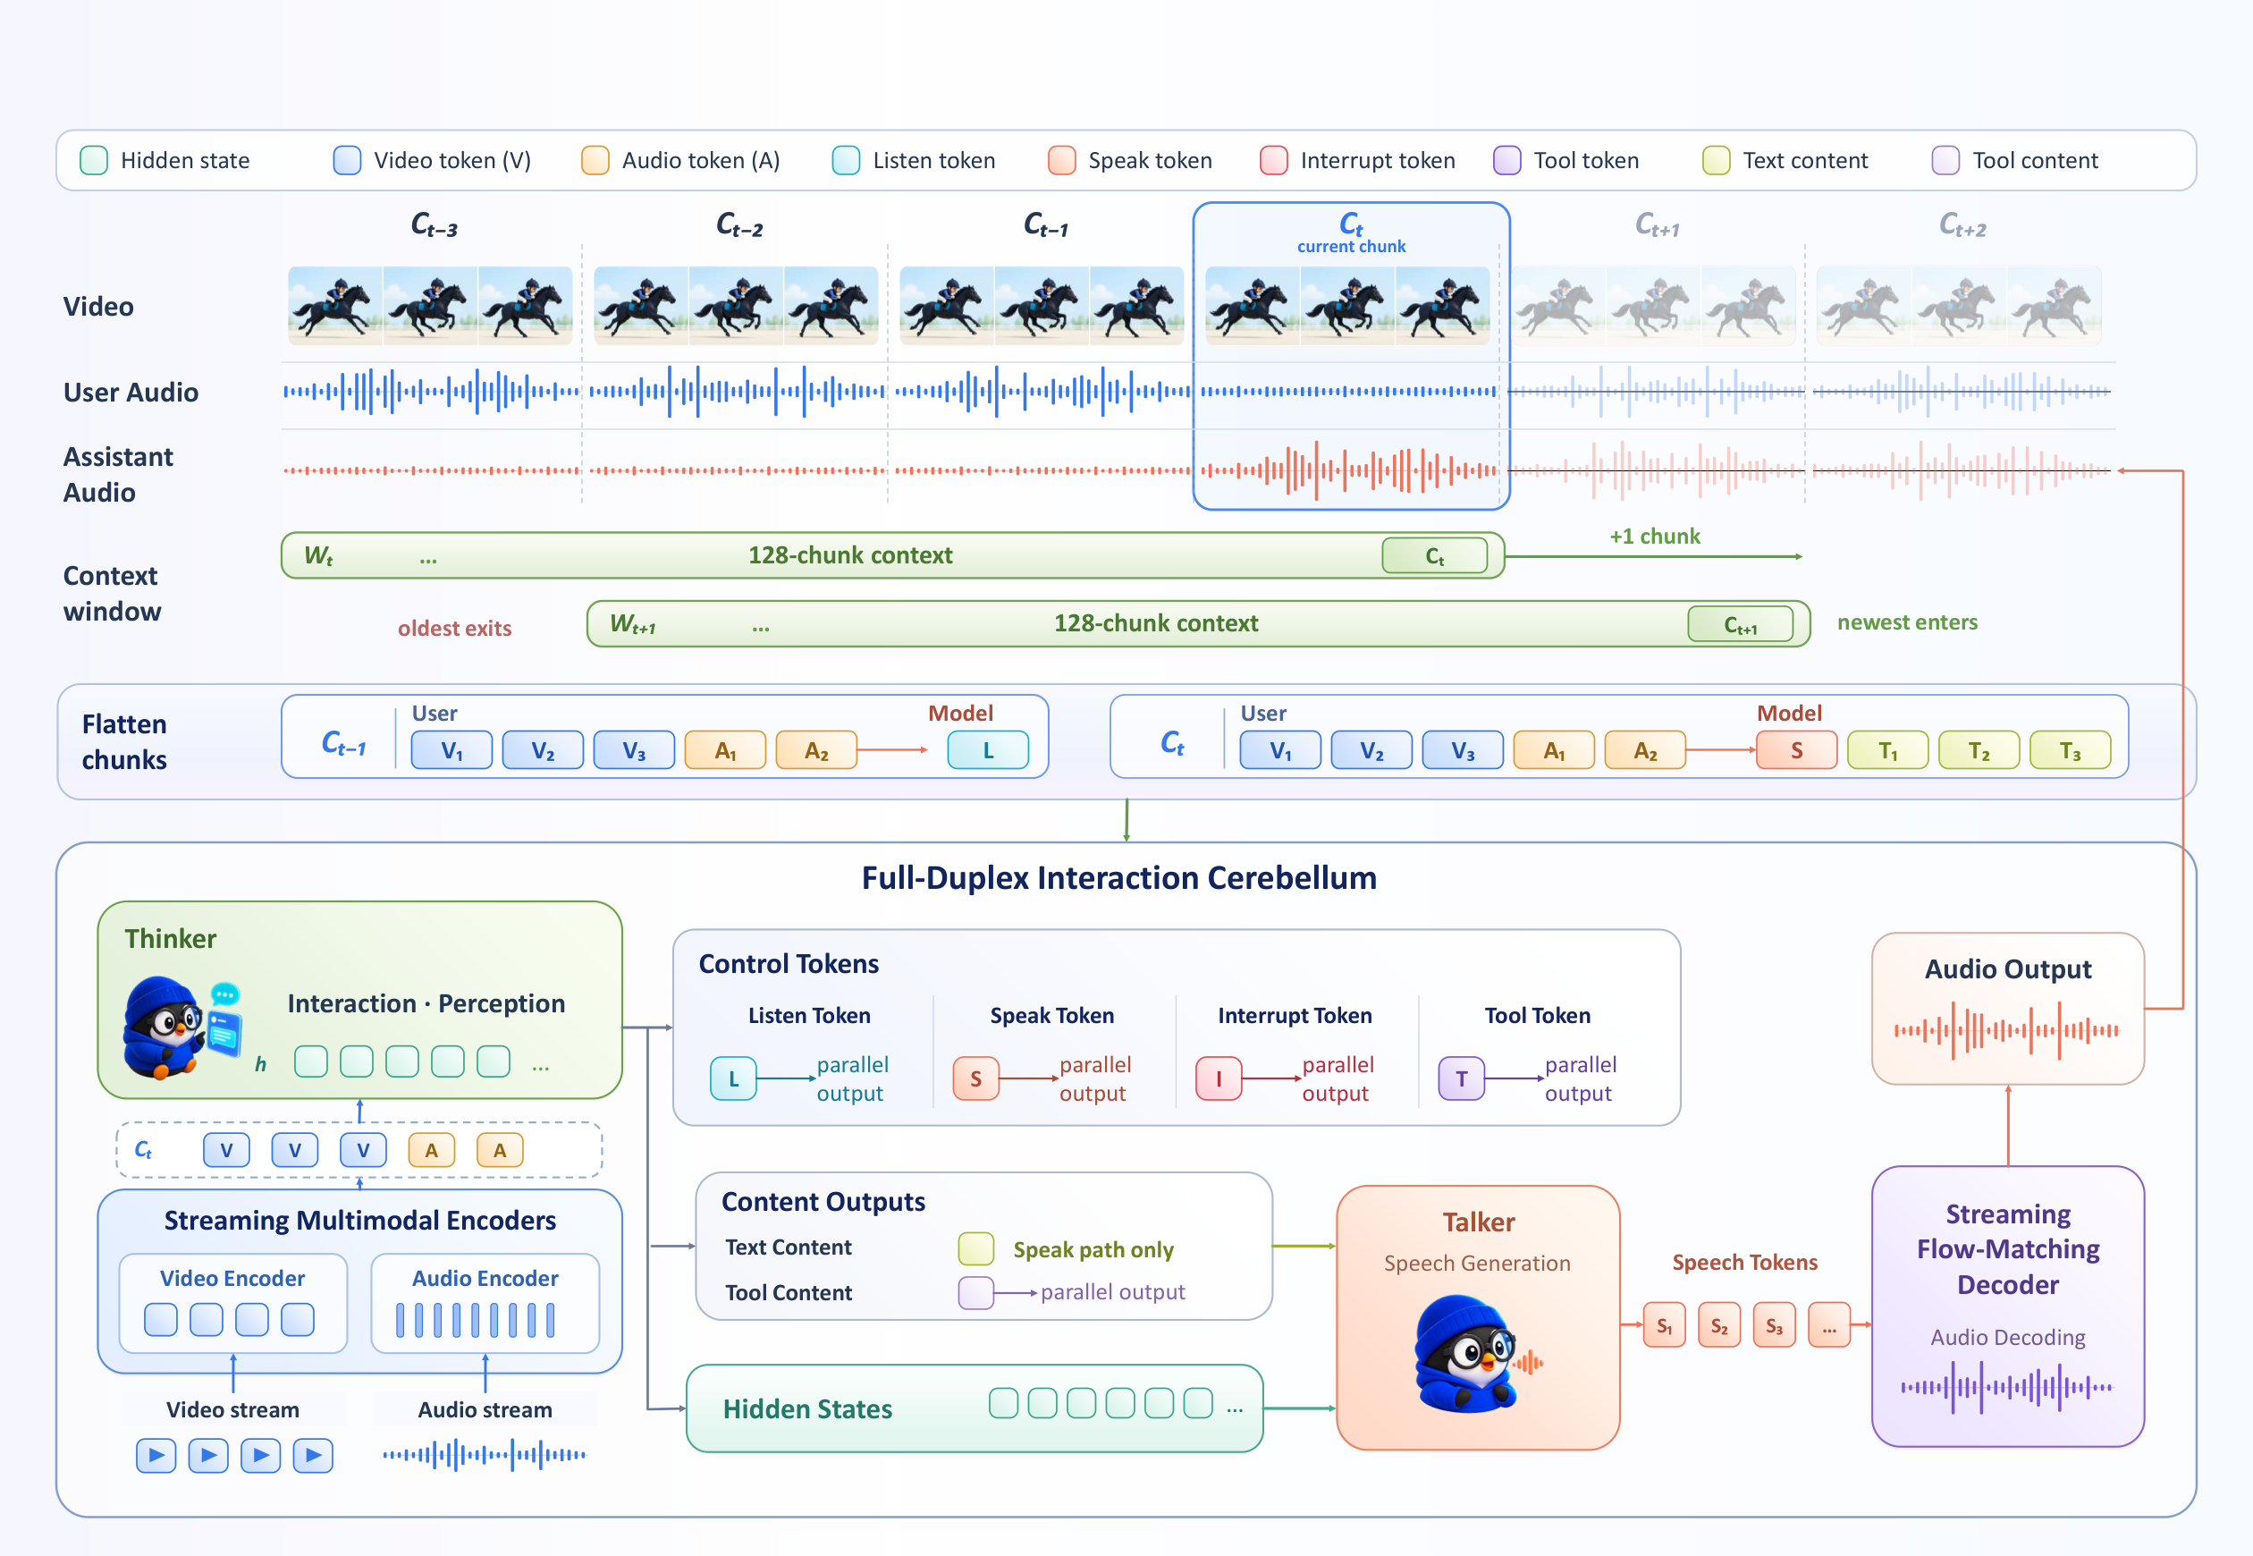The image size is (2253, 1556).
Task: Click the last play icon under Video stream
Action: coord(313,1456)
